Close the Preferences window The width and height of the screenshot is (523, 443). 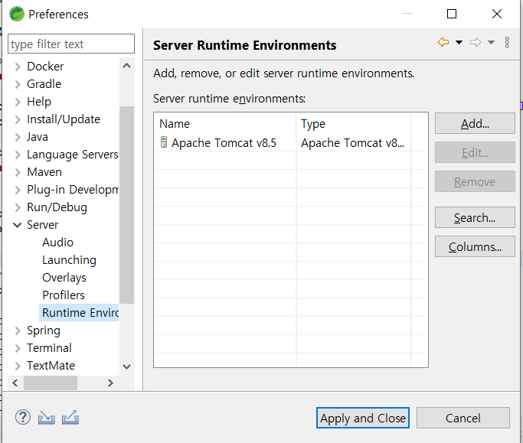coord(497,14)
